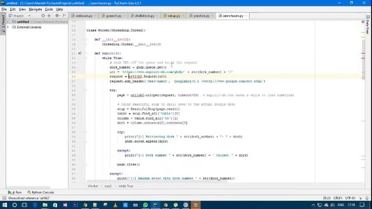Open Task View in the Windows taskbar
372x209 pixels.
(x=24, y=205)
